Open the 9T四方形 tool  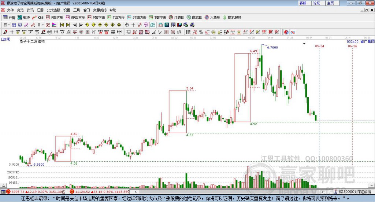click(137, 18)
